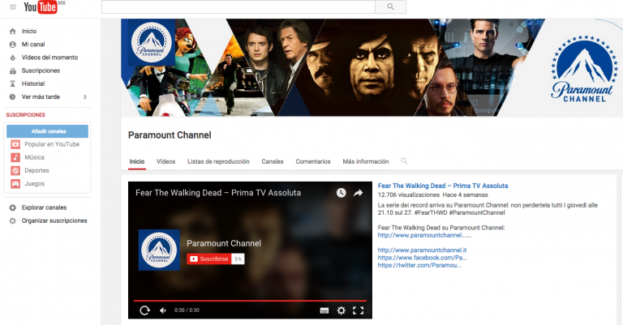
Task: Open Historial in the sidebar
Action: pyautogui.click(x=33, y=83)
